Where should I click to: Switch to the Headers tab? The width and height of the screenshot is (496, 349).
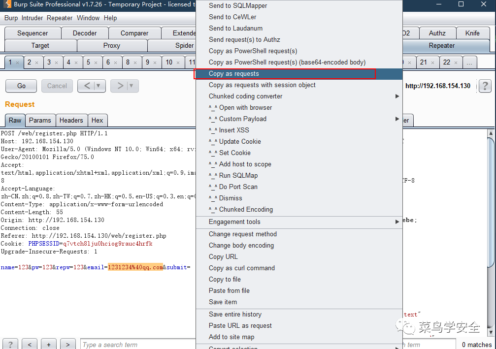click(x=71, y=121)
